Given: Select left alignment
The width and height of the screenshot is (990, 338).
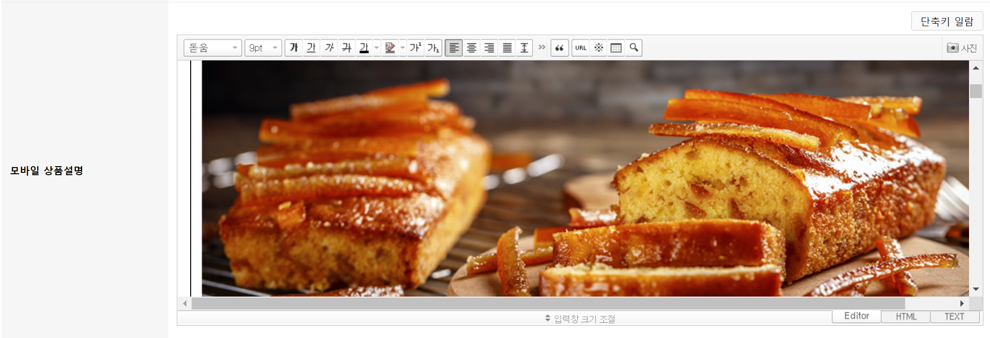Looking at the screenshot, I should 454,48.
